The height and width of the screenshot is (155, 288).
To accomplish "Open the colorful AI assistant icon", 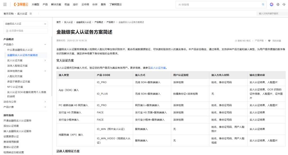I will coord(271,5).
